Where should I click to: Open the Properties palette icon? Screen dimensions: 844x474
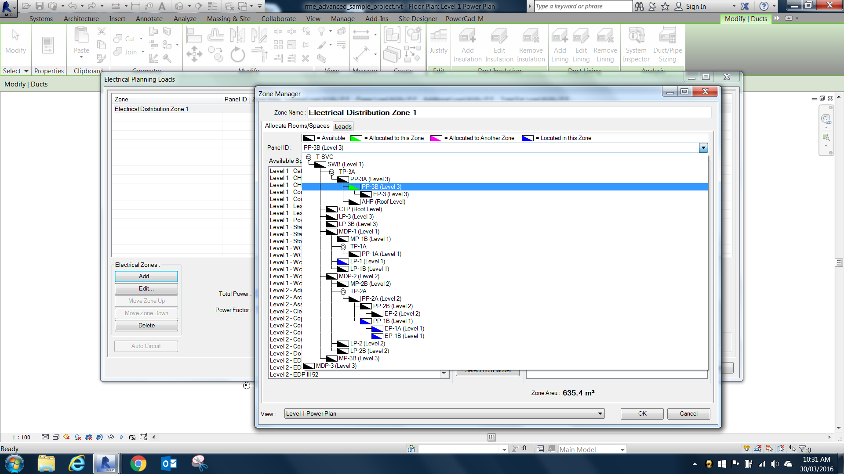[48, 45]
